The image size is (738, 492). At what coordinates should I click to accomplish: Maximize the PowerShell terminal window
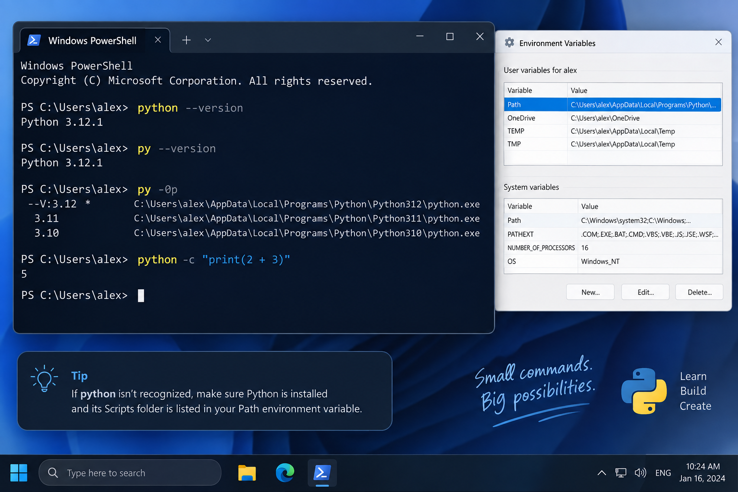pyautogui.click(x=450, y=37)
